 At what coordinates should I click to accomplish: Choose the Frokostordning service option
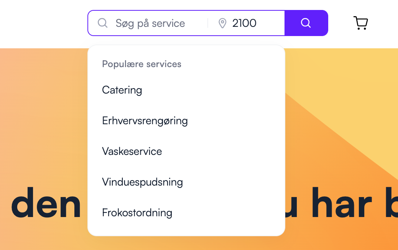point(137,212)
